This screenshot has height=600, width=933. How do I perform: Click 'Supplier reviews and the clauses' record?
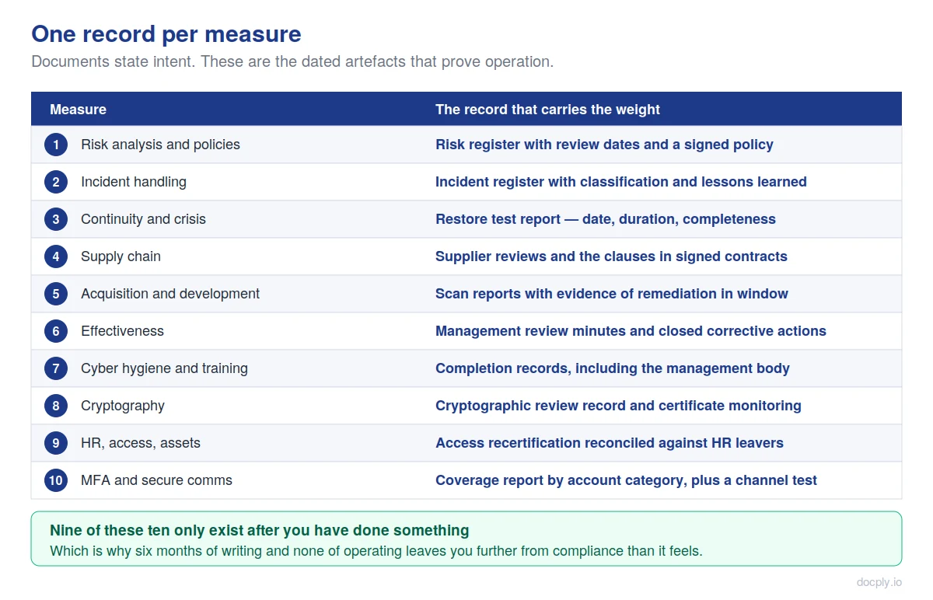611,256
